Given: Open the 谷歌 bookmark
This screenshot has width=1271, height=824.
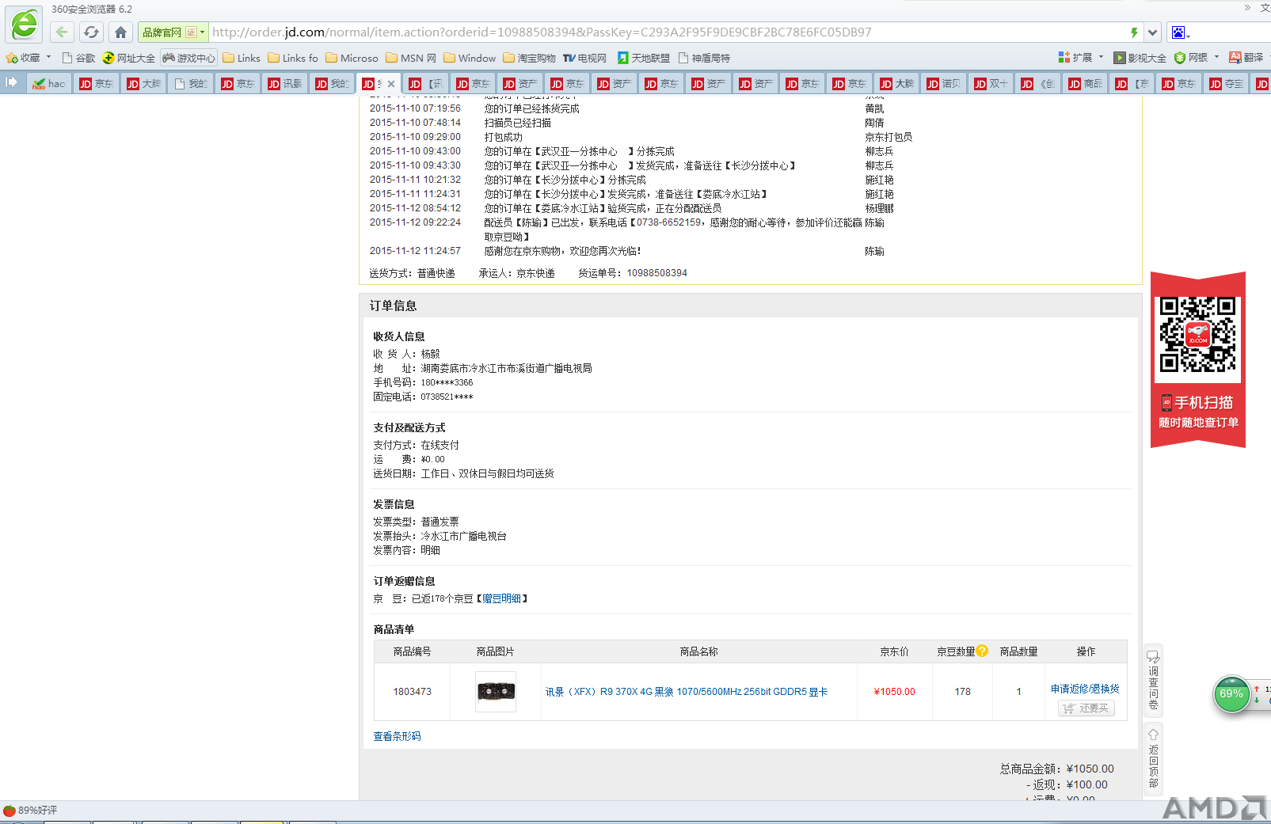Looking at the screenshot, I should point(78,58).
